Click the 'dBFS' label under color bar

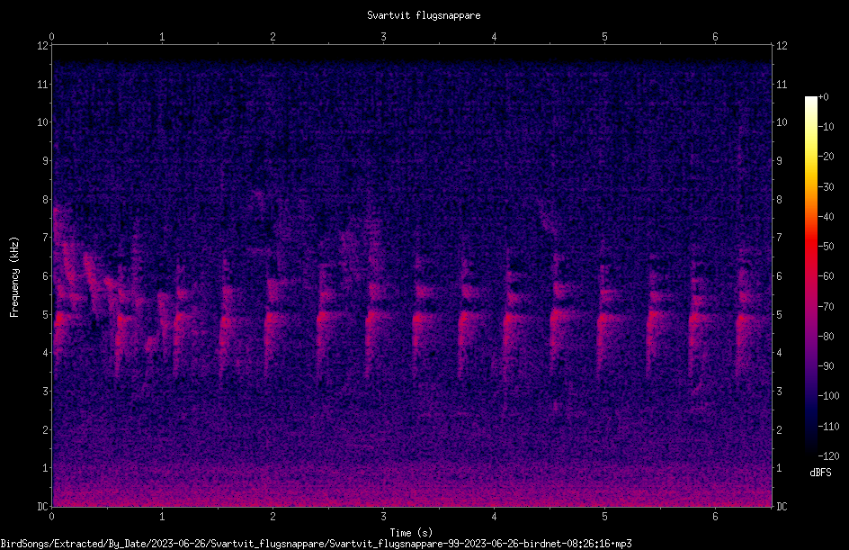point(820,473)
